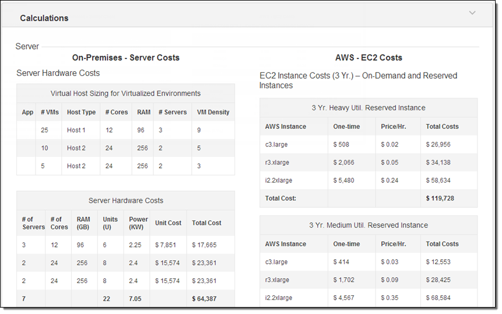This screenshot has height=314, width=502.
Task: Select the $ 5,480 one-time cost
Action: click(343, 180)
